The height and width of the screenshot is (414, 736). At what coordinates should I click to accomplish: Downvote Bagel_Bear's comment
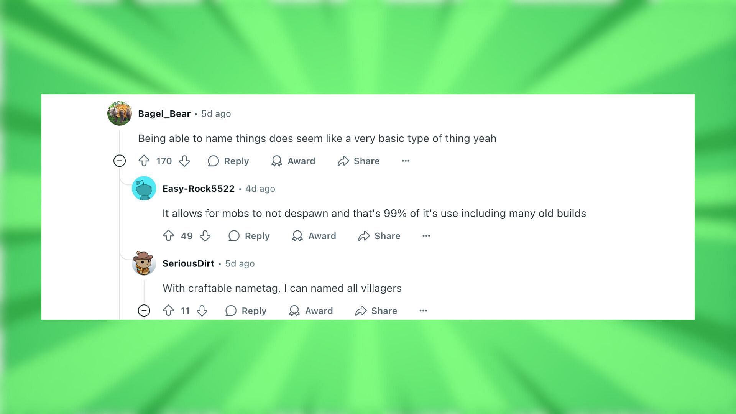pos(184,161)
